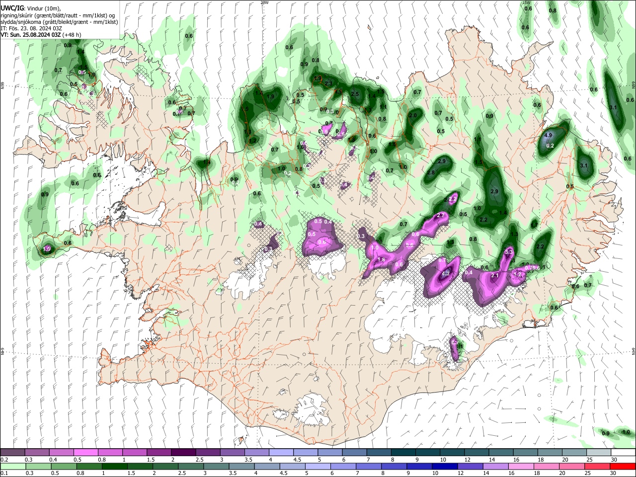Click the 2.1 snowfall value on the map

point(494,275)
